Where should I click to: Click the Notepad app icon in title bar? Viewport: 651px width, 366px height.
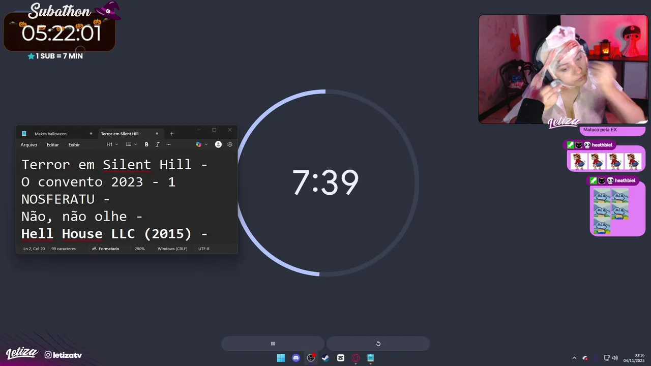click(24, 134)
